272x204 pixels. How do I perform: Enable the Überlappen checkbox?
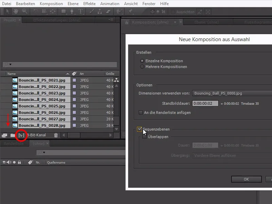[144, 137]
